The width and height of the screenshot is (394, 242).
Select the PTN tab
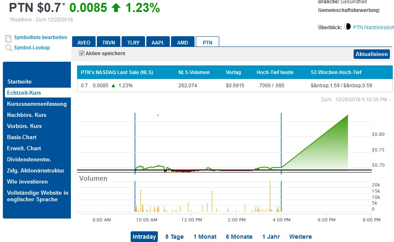coord(207,42)
